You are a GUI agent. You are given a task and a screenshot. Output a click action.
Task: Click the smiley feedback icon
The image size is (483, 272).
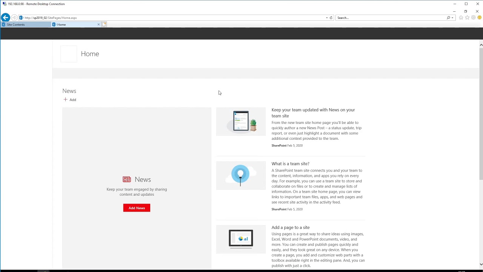pyautogui.click(x=479, y=18)
